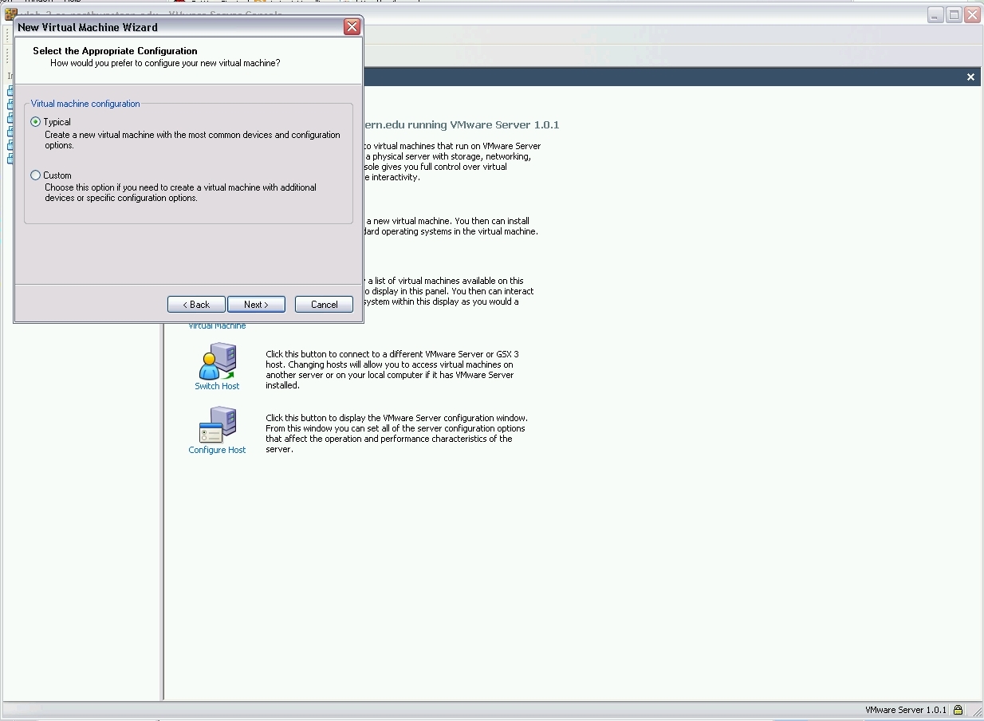Minimize the VMware Server Console window
Image resolution: width=984 pixels, height=721 pixels.
[935, 14]
